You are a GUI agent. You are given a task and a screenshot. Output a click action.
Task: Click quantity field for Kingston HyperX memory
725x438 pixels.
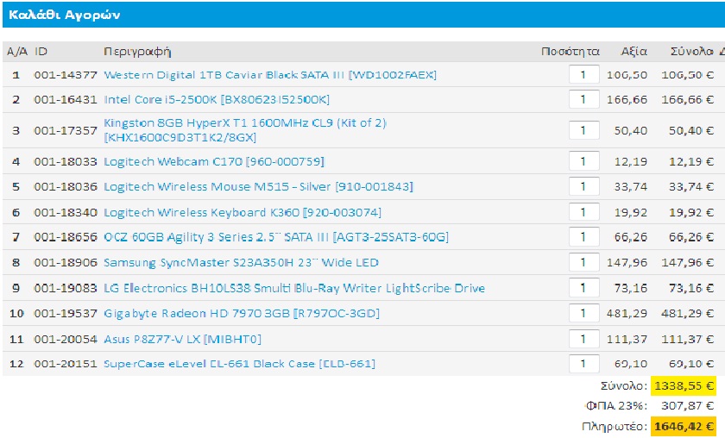coord(584,130)
